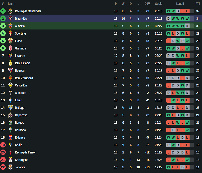Click the Racing de Ferrol team name
202x173 pixels.
point(25,152)
